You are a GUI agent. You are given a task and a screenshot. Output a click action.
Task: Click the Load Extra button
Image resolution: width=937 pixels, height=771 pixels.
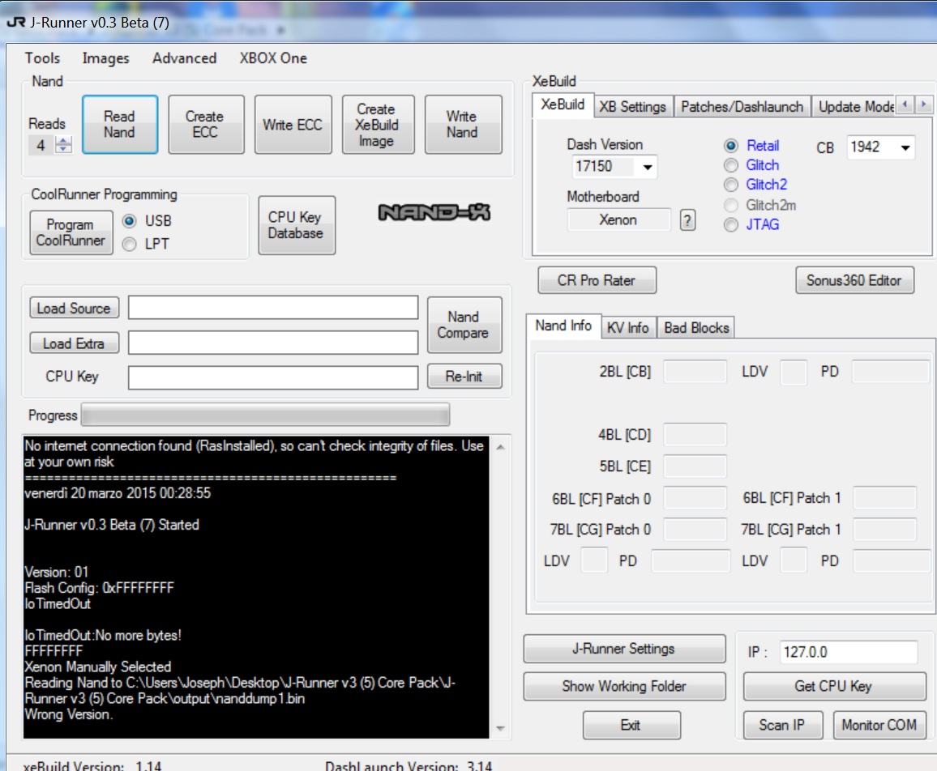click(x=74, y=343)
